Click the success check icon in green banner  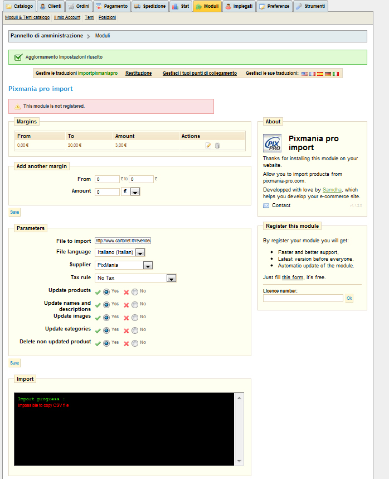[x=18, y=57]
